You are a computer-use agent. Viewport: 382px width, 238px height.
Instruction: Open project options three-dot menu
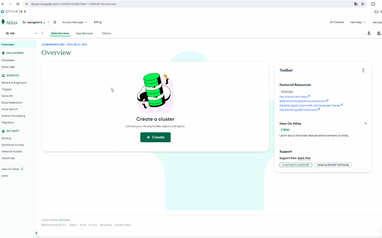pos(43,33)
